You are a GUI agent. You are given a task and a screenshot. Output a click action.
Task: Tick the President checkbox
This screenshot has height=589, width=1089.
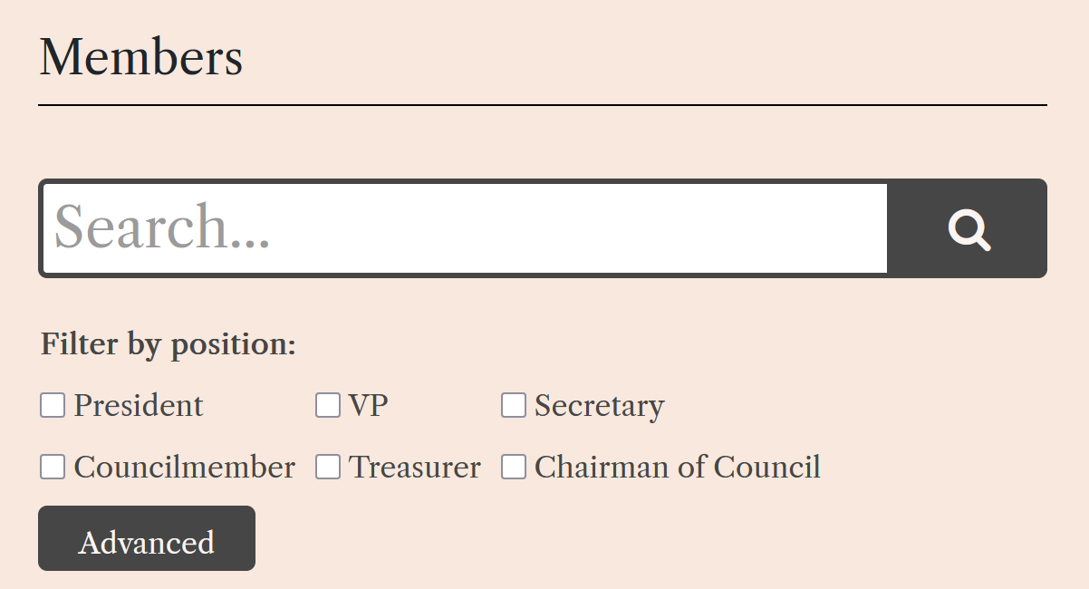(x=53, y=405)
